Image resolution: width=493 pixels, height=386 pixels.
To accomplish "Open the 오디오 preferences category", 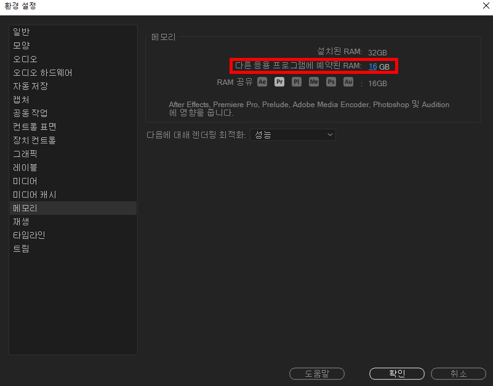I will [x=73, y=59].
